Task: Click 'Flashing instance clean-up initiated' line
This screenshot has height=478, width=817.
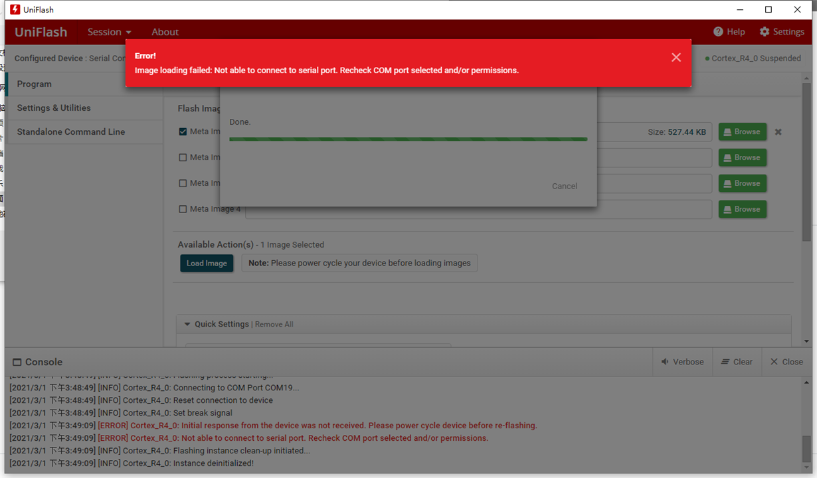Action: click(x=159, y=451)
